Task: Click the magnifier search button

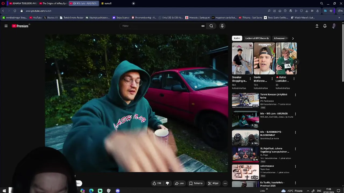Action: [x=211, y=26]
